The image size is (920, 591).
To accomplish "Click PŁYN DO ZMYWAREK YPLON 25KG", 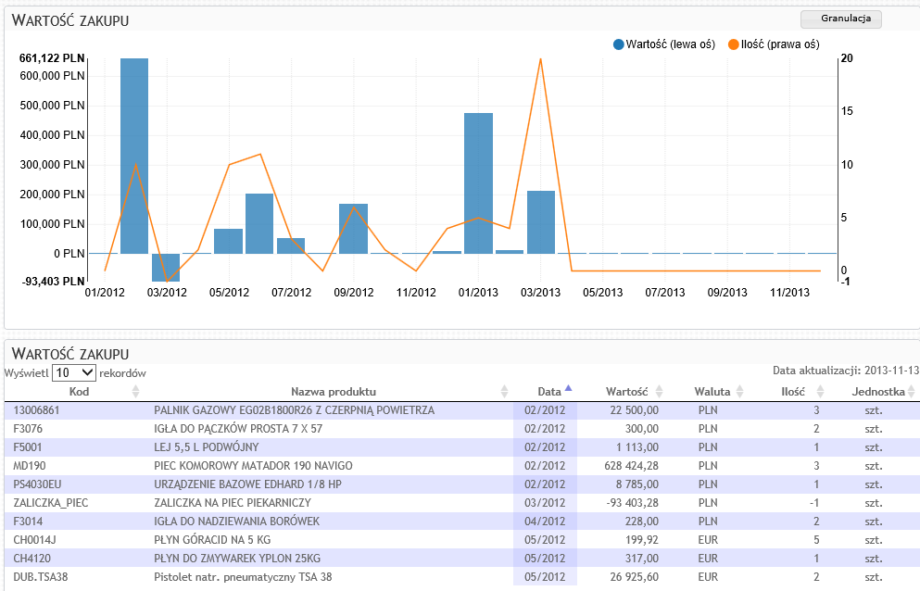I will (237, 559).
